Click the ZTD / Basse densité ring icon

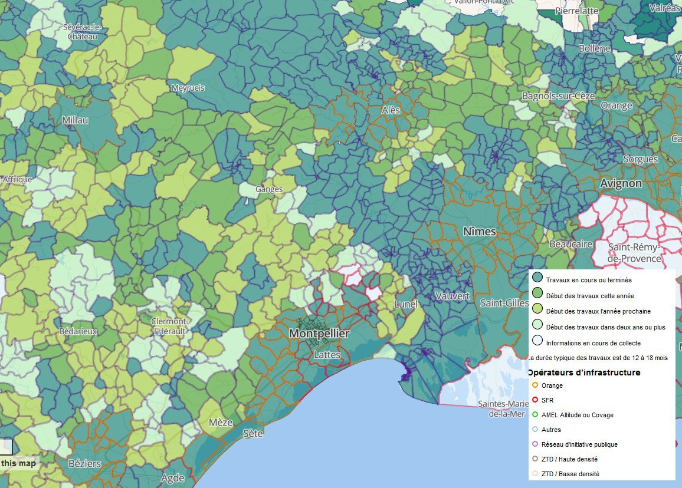[535, 474]
